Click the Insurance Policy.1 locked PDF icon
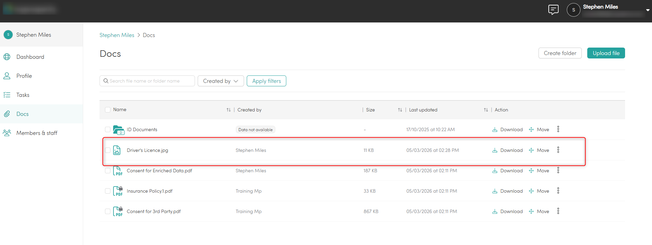 click(118, 191)
